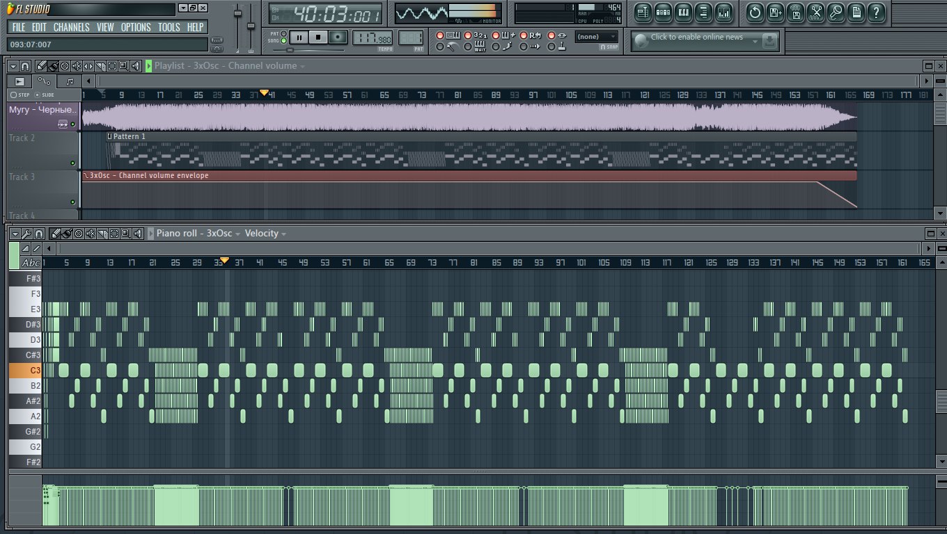This screenshot has height=534, width=947.
Task: Select the delete tool in Playlist toolbar
Action: coord(65,66)
